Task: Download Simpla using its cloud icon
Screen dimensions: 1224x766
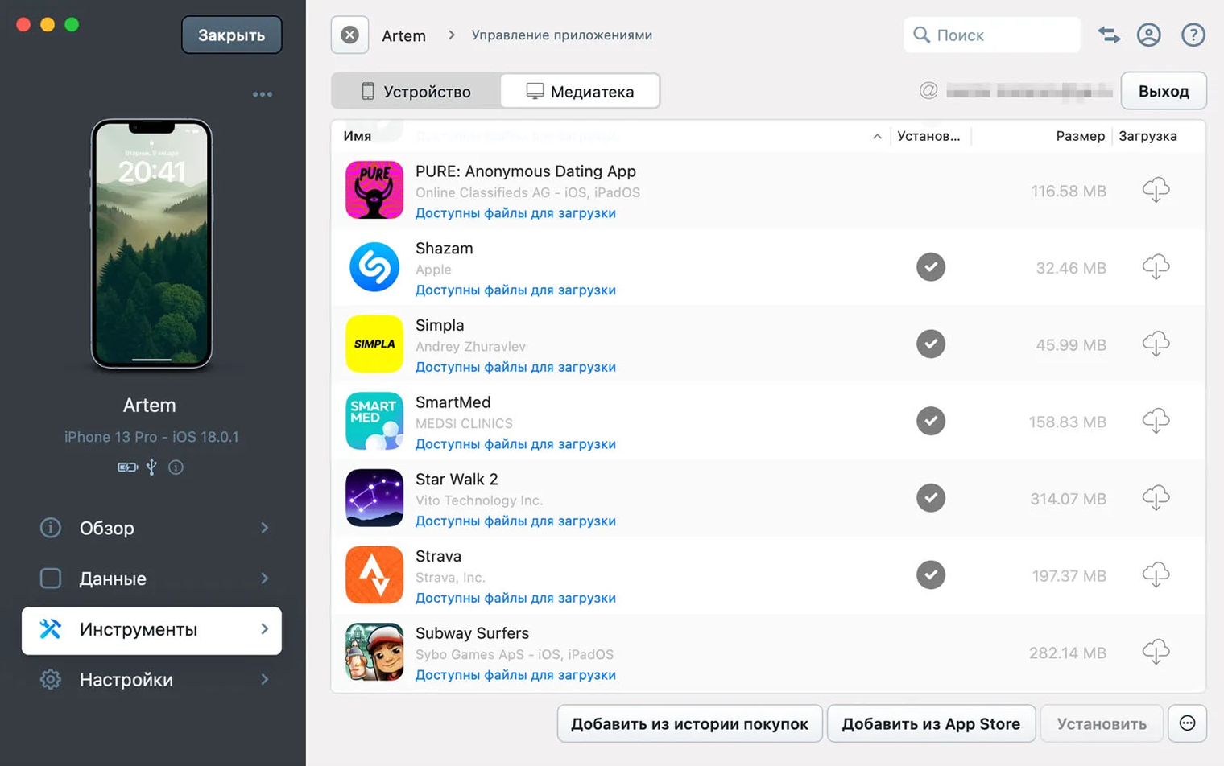Action: 1156,344
